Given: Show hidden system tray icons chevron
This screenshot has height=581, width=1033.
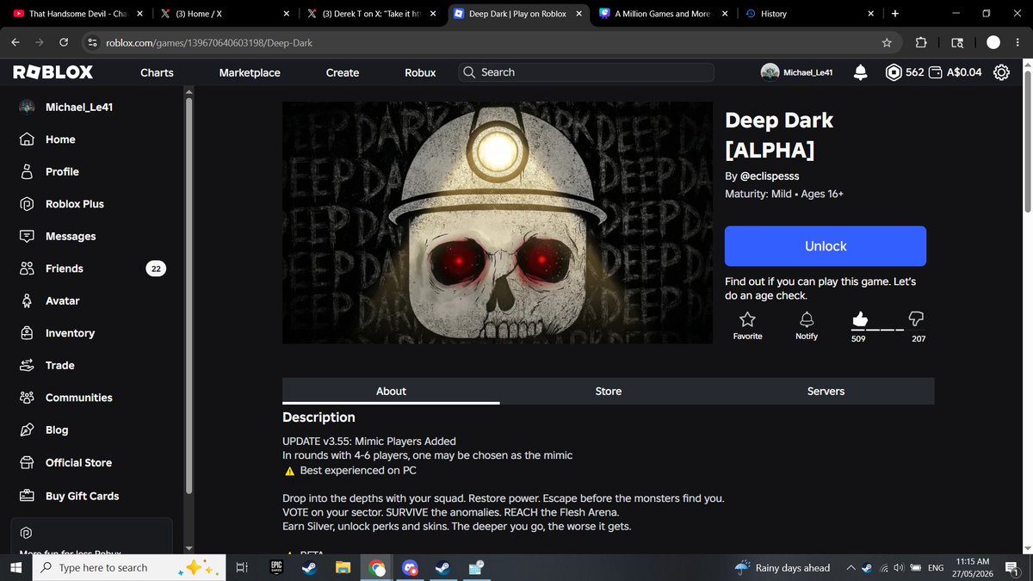Looking at the screenshot, I should [x=851, y=568].
